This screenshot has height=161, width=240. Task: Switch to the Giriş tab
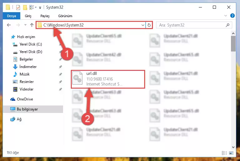pyautogui.click(x=28, y=16)
